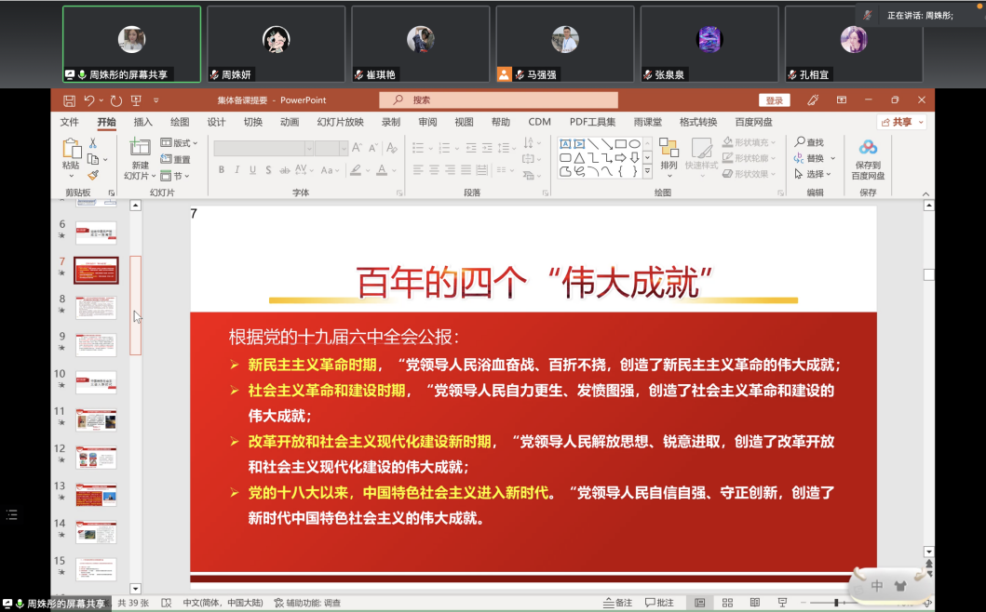Open the font name combo box
This screenshot has height=612, width=986.
point(263,148)
